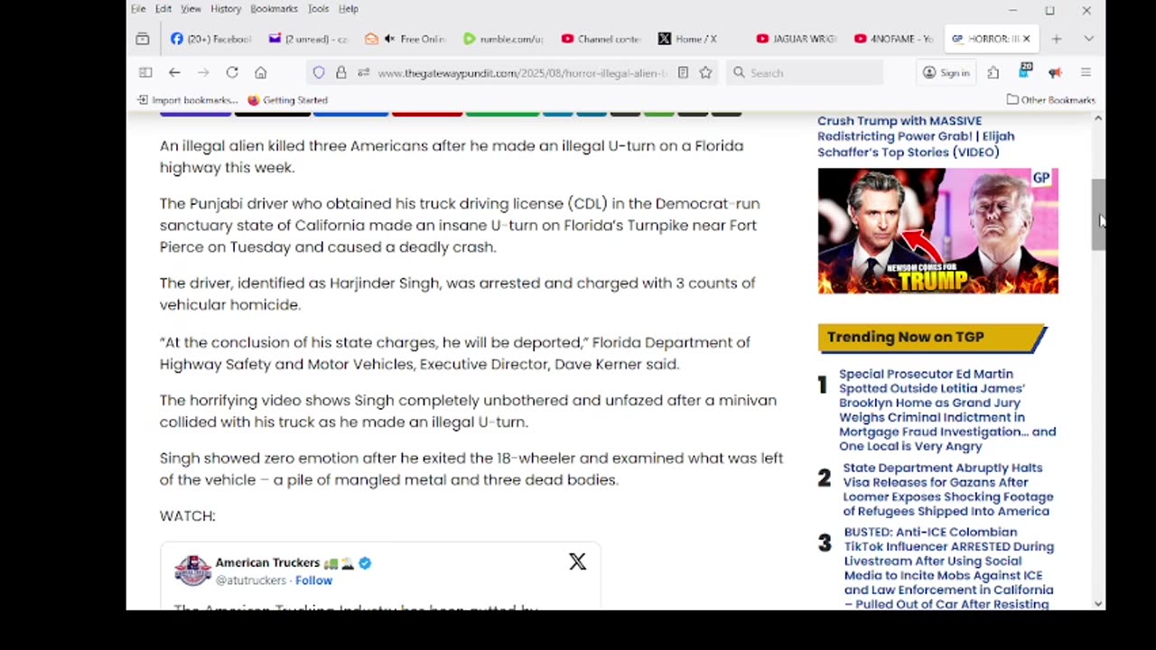1156x650 pixels.
Task: Toggle the sidebar icon left of the back arrow
Action: coord(145,72)
